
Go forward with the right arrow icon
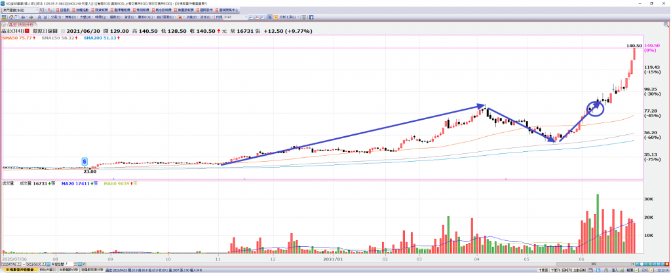(x=31, y=17)
